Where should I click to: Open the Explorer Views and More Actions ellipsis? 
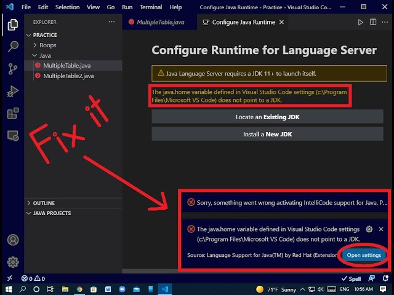point(111,22)
